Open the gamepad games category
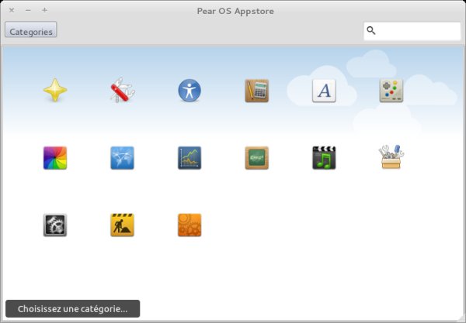466x323 pixels. [391, 91]
